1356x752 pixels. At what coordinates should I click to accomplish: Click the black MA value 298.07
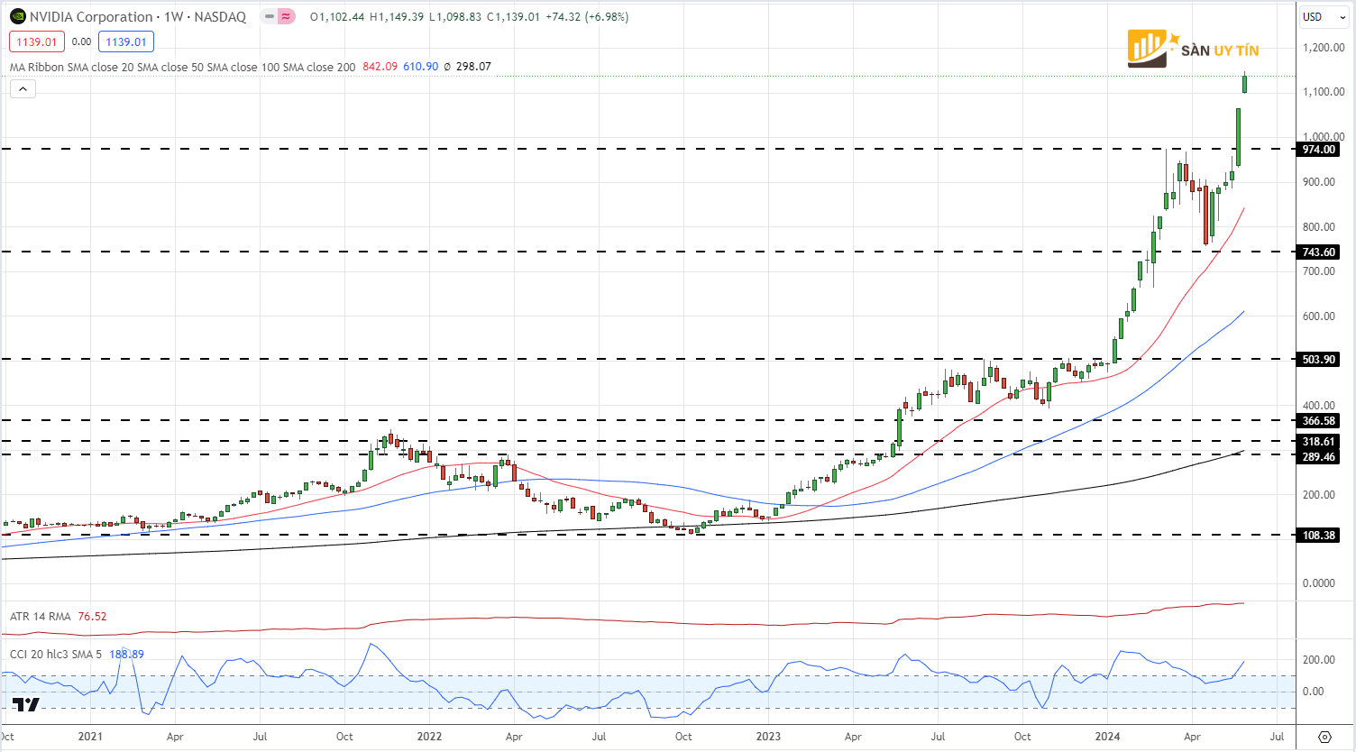[473, 67]
